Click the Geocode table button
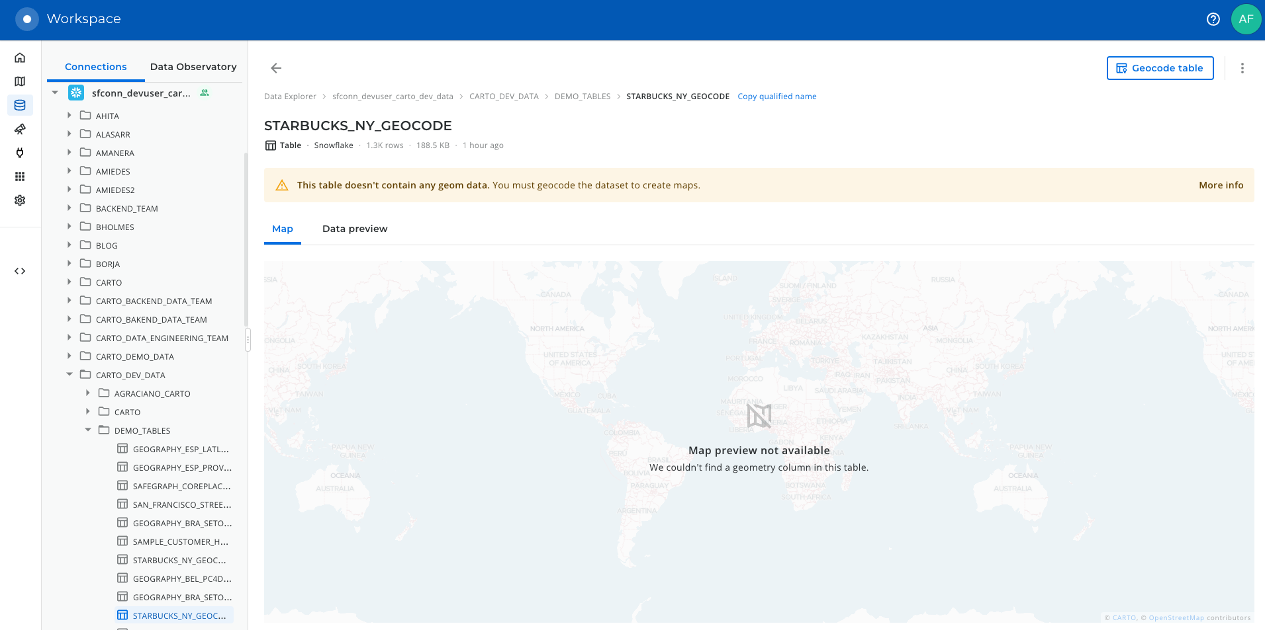This screenshot has height=630, width=1265. tap(1160, 68)
